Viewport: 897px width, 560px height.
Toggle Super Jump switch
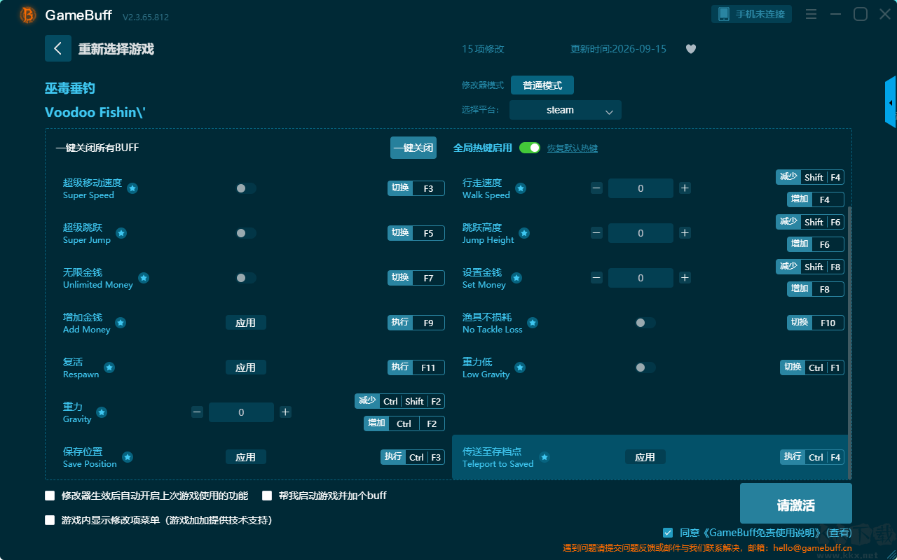tap(245, 233)
